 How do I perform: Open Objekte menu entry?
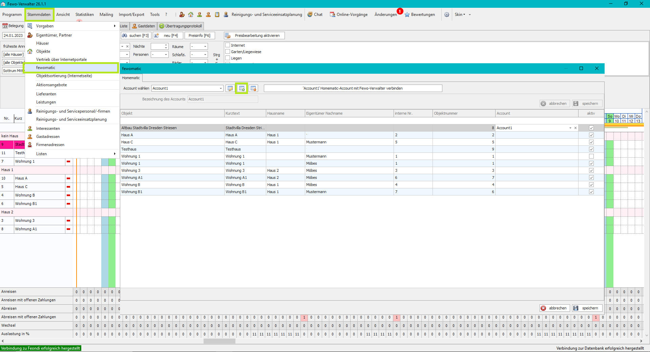coord(43,51)
